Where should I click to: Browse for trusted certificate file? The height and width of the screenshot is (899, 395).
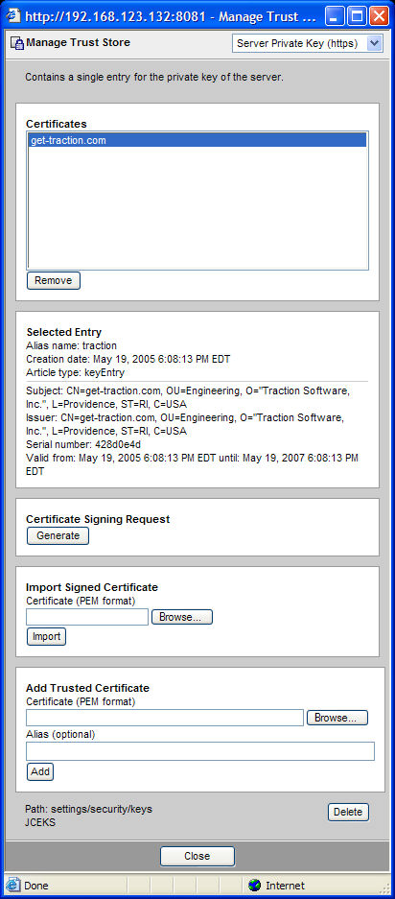pos(337,718)
